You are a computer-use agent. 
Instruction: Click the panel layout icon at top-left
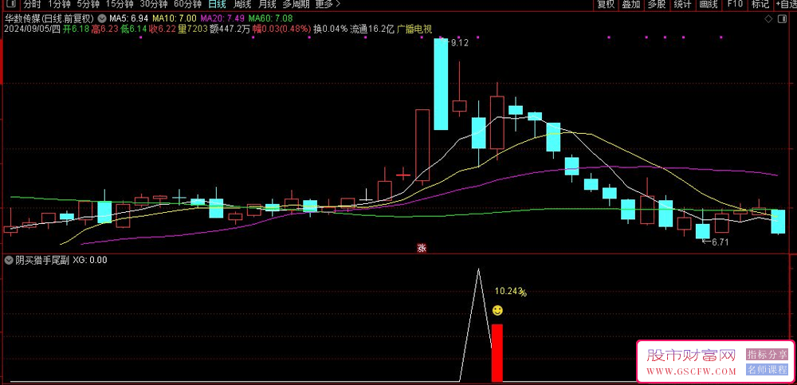(10, 5)
